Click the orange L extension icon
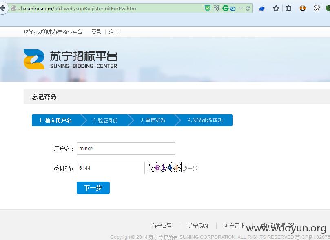Screen dimensions: 330x240 tap(302, 8)
